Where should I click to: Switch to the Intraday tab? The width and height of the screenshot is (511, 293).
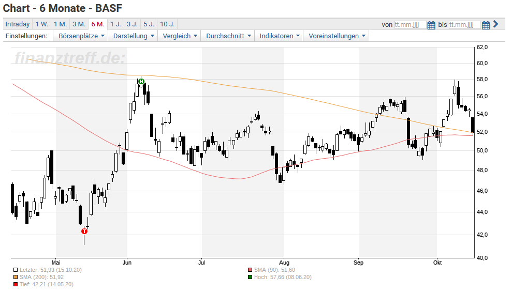[x=18, y=24]
